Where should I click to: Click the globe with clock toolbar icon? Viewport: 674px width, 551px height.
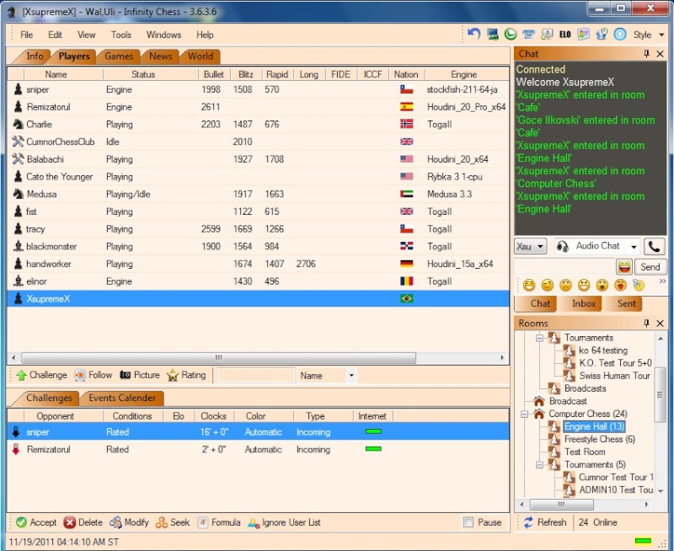click(x=602, y=35)
